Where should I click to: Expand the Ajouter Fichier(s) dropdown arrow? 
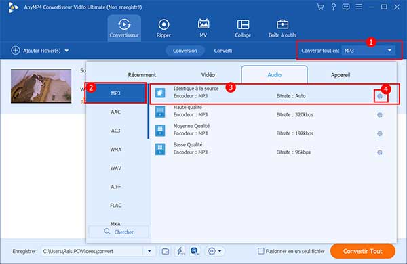point(66,51)
